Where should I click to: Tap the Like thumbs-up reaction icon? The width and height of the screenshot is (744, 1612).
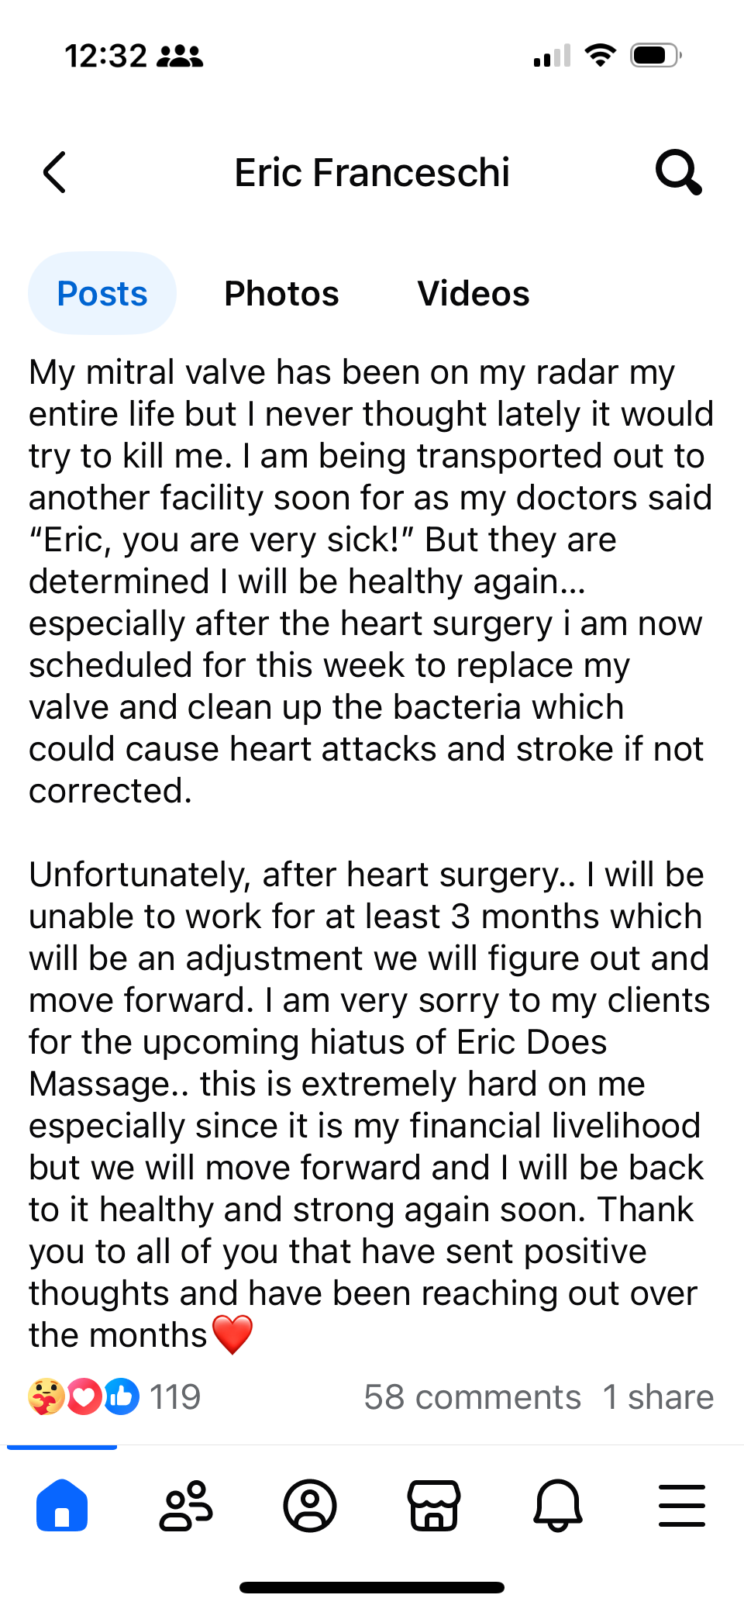(122, 1397)
